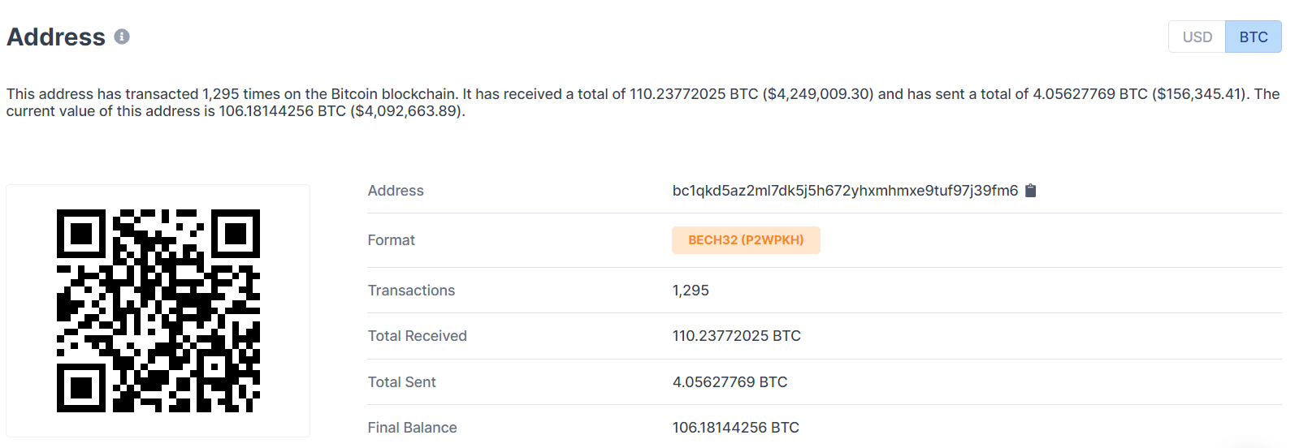Screen dimensions: 1295x448
Task: Click the Address row label in table
Action: pyautogui.click(x=396, y=191)
